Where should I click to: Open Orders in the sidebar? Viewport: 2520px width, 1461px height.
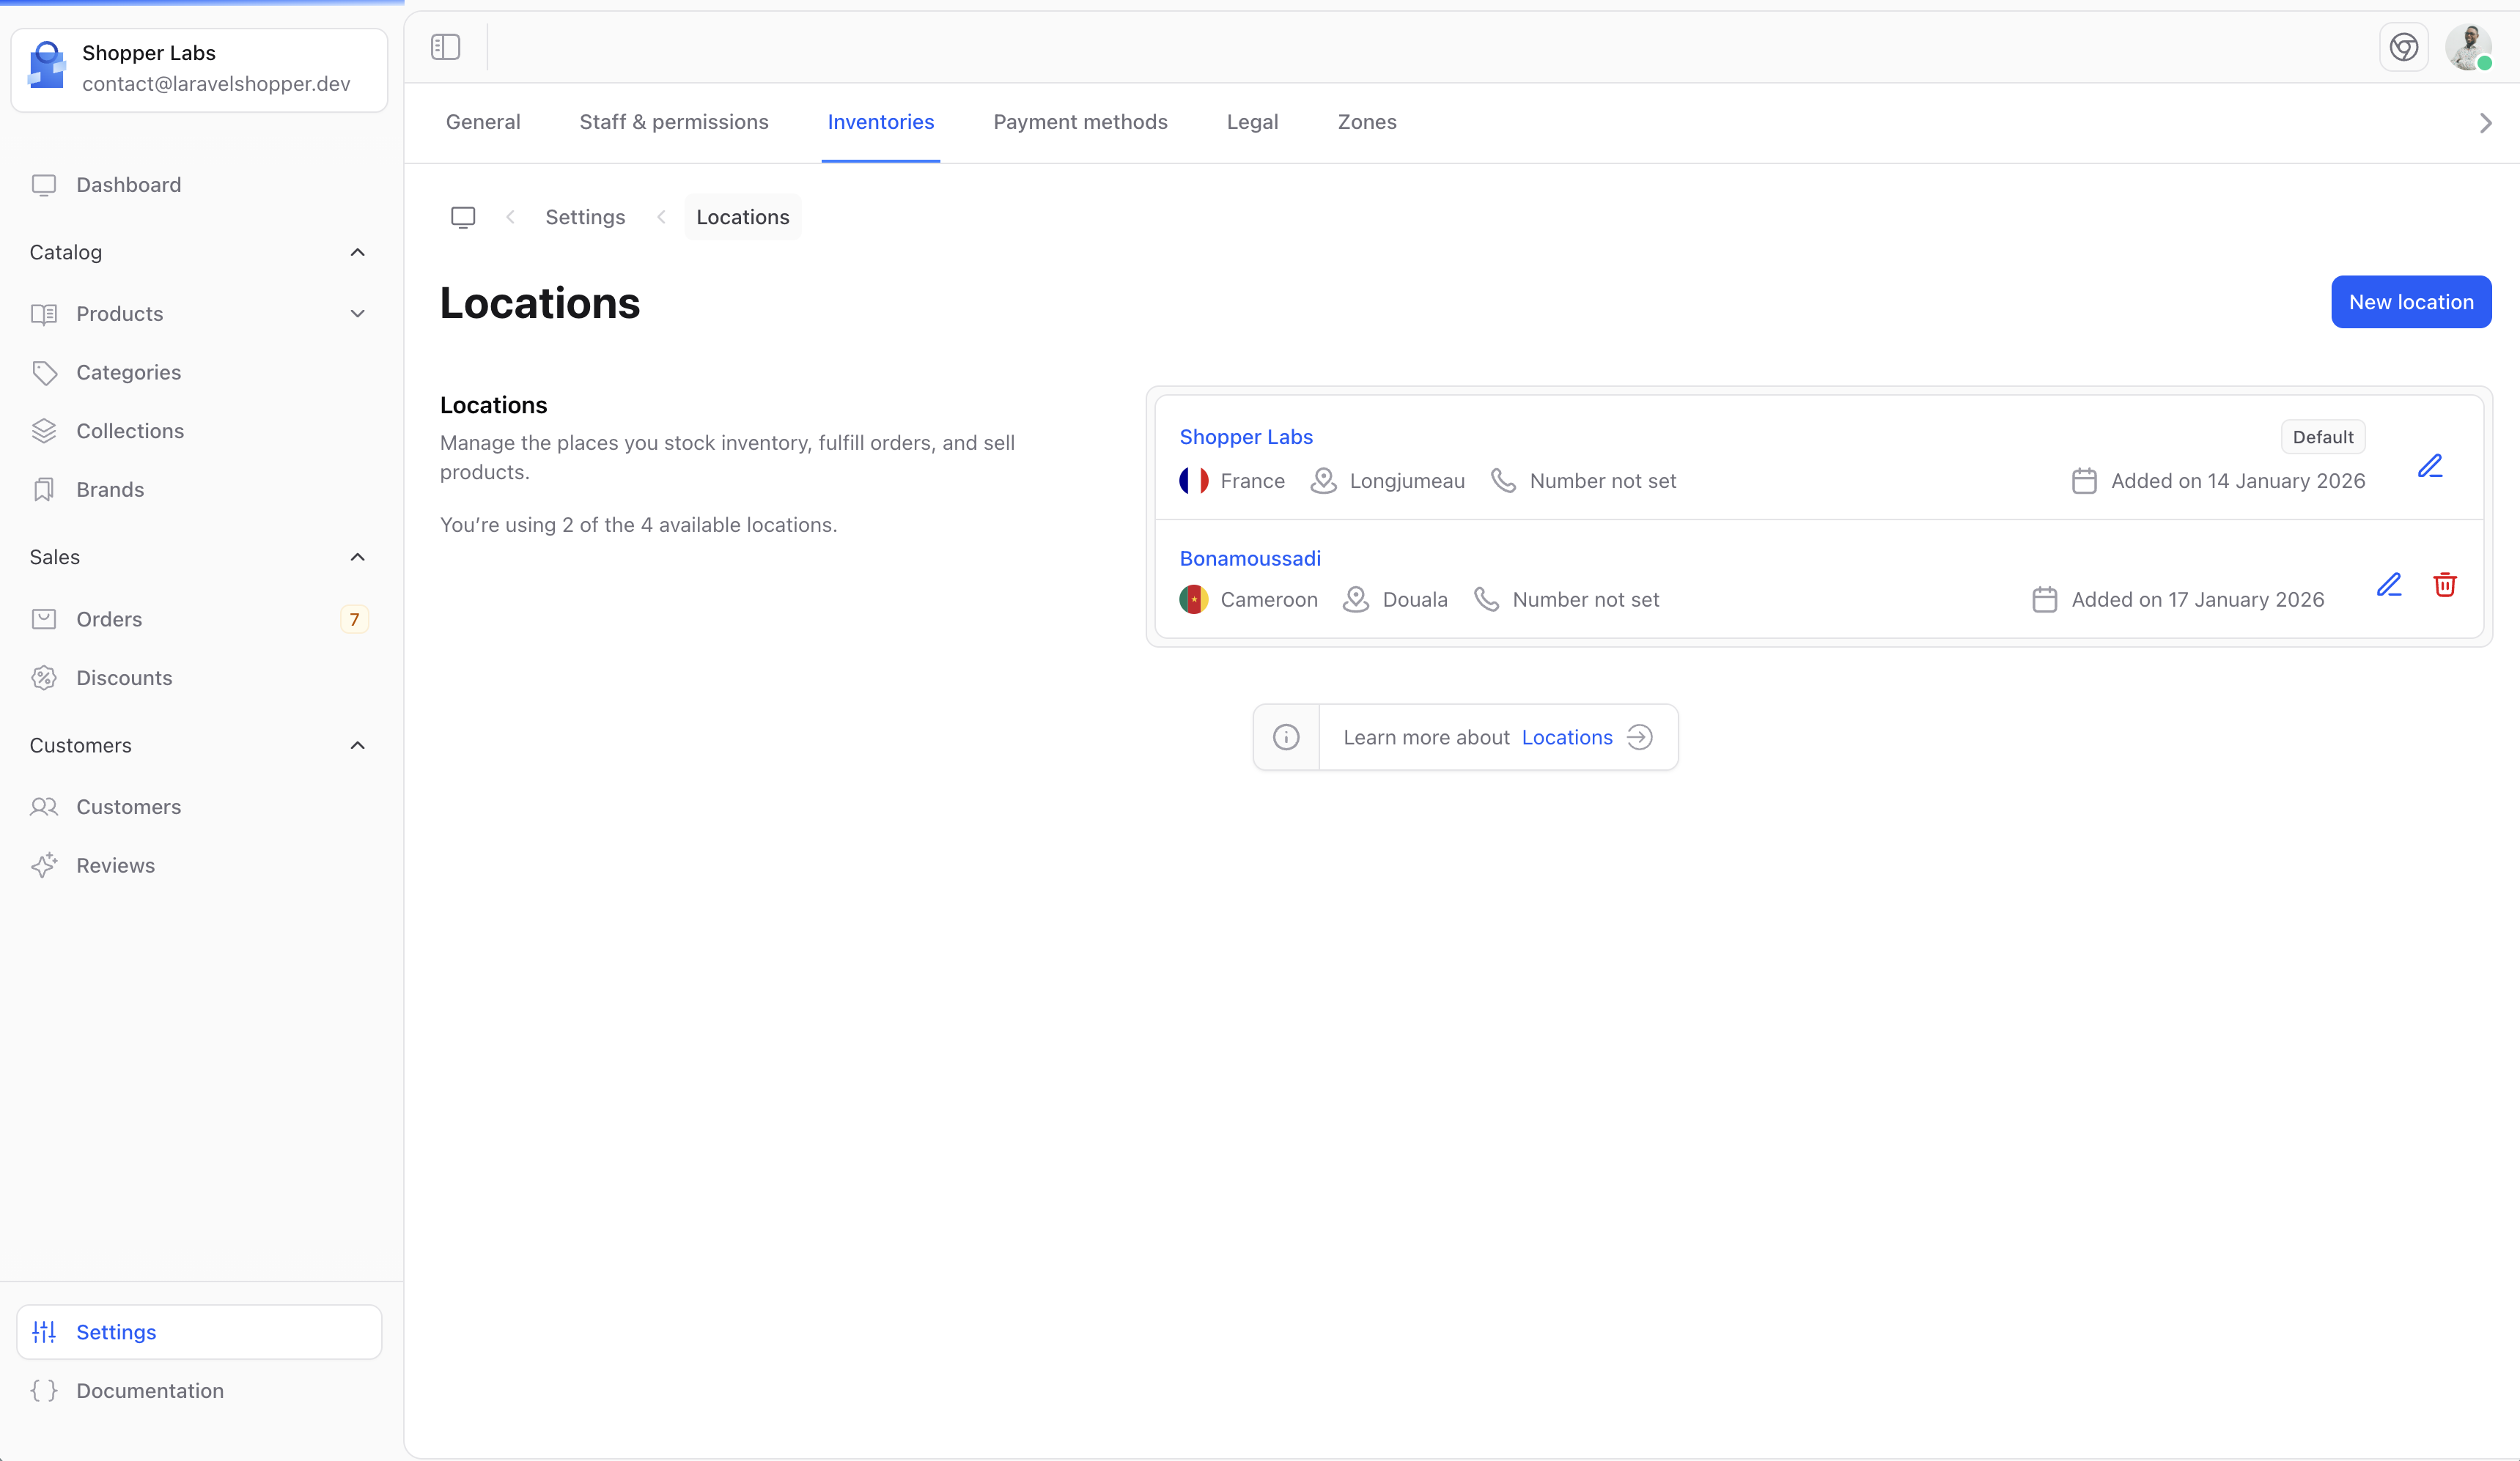tap(109, 620)
